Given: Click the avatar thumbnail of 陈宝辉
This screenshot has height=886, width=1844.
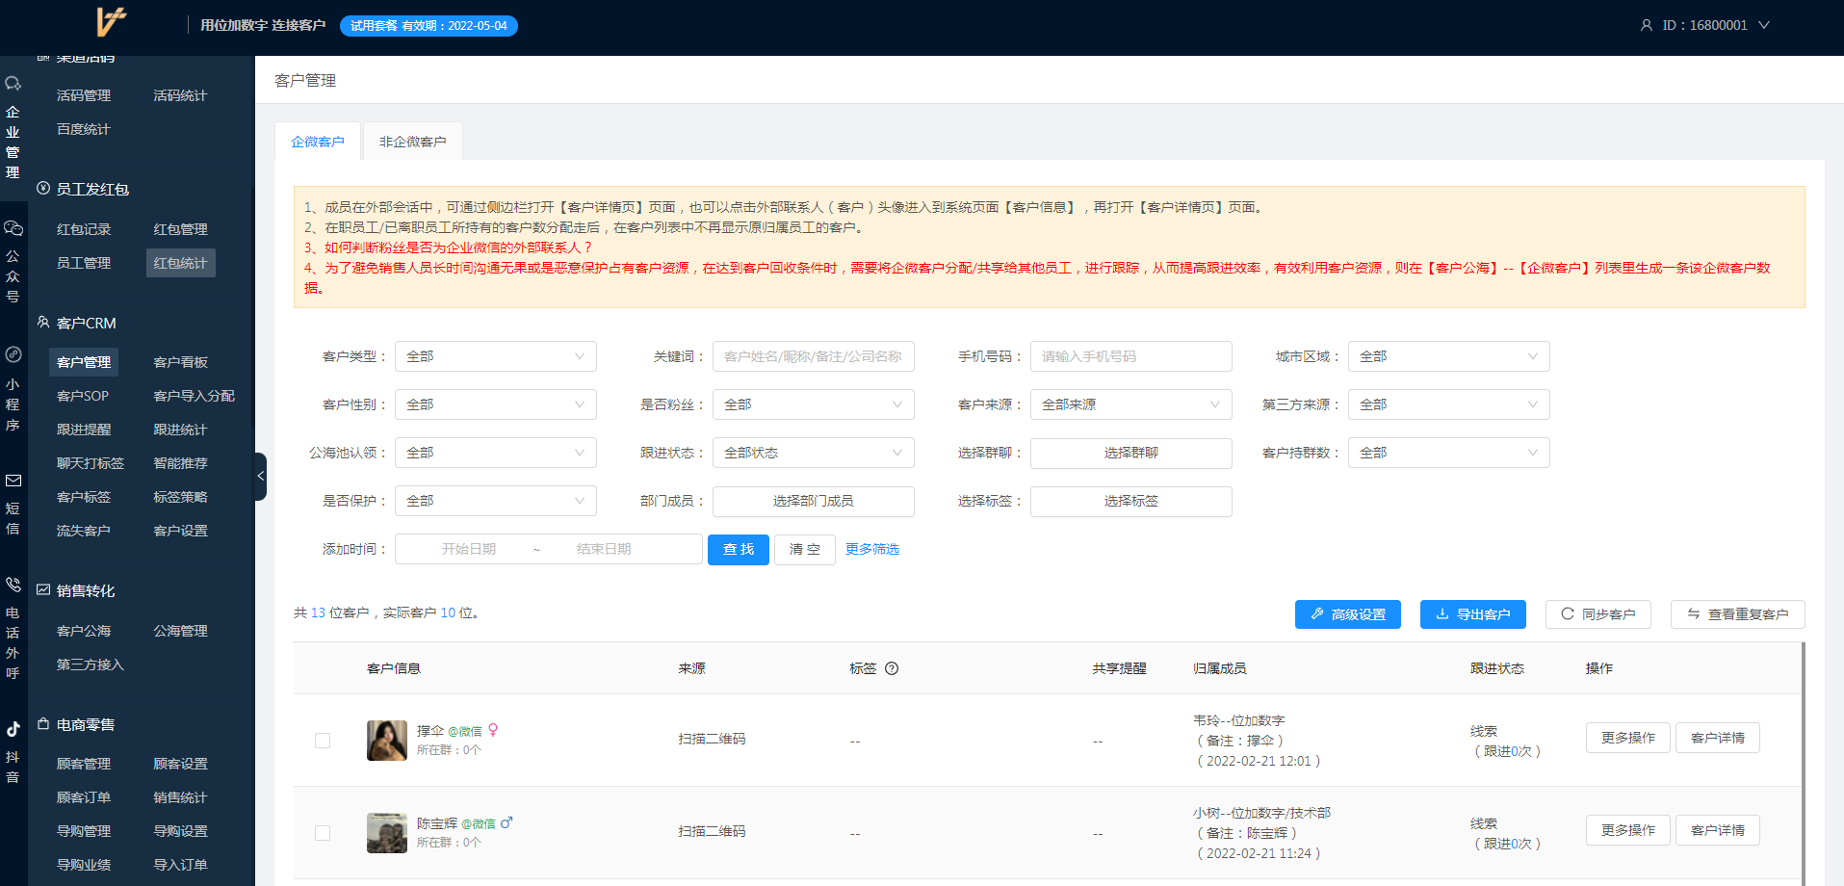Looking at the screenshot, I should (x=387, y=833).
